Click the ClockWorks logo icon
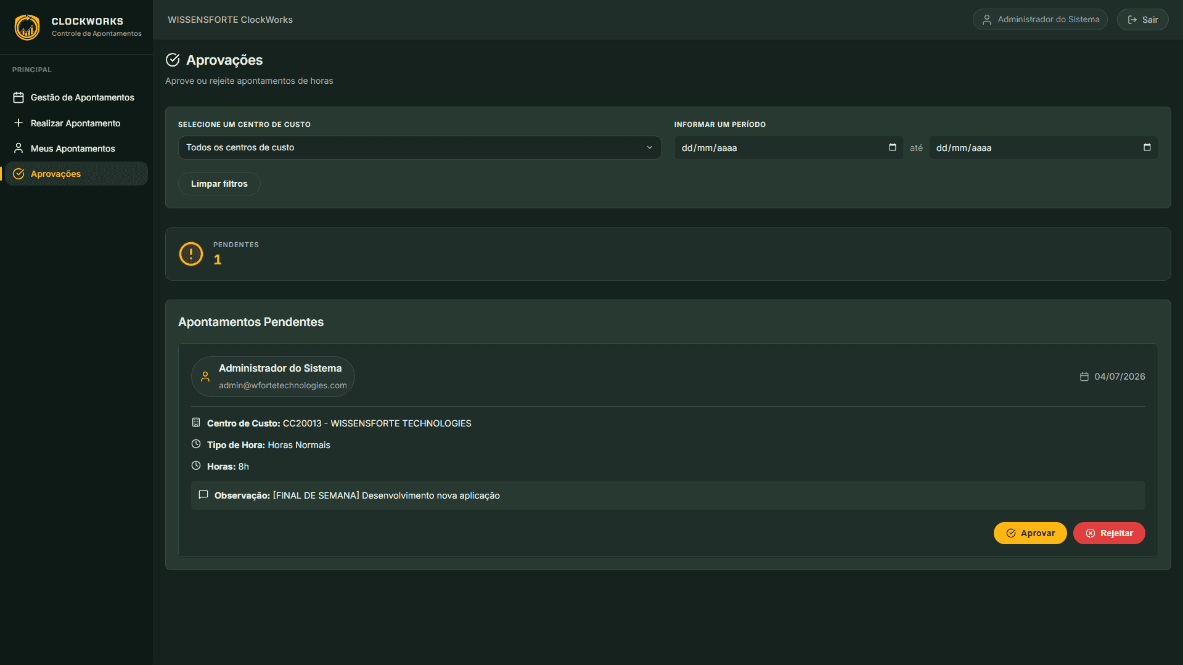Screen dimensions: 1183x665 pyautogui.click(x=27, y=27)
